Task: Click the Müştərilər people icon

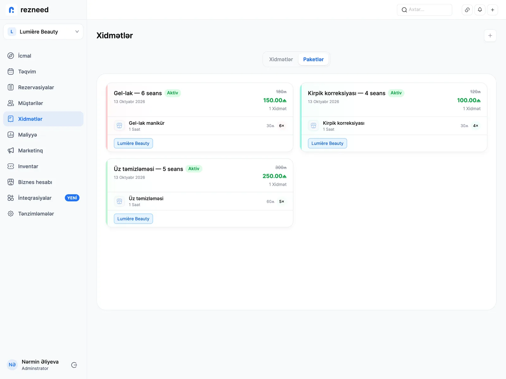Action: 11,103
